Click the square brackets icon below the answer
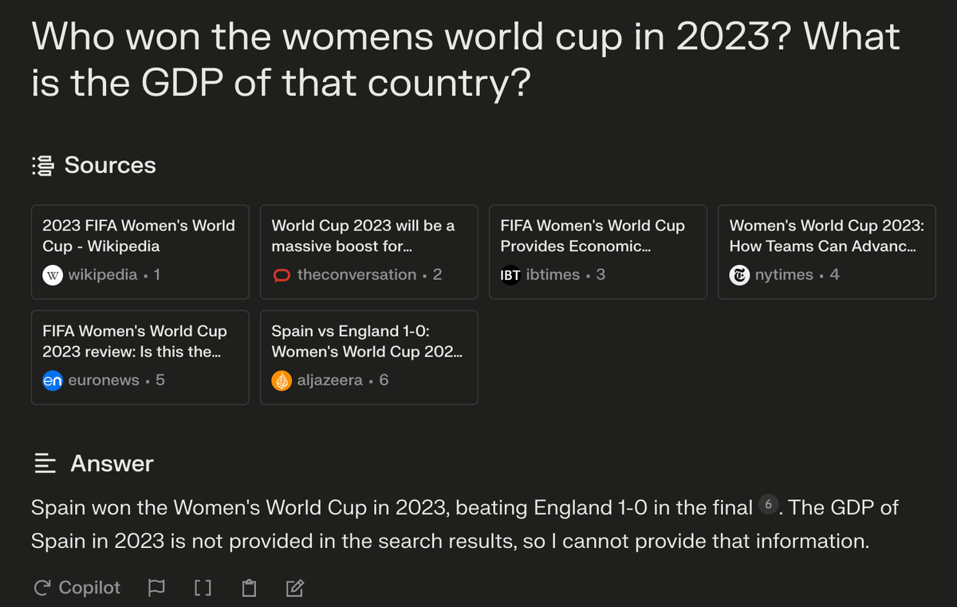957x607 pixels. pyautogui.click(x=203, y=589)
